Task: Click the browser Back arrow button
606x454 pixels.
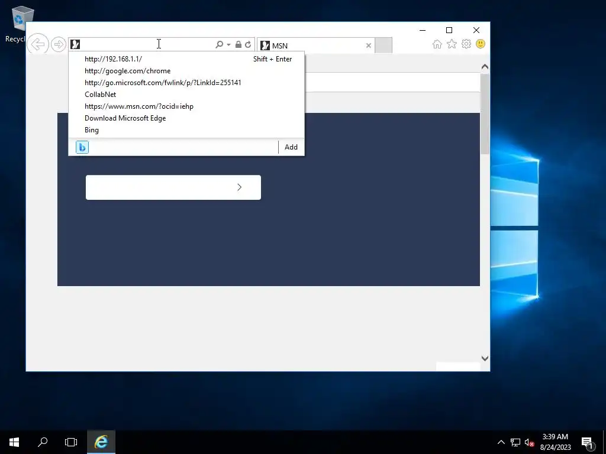Action: coord(38,44)
